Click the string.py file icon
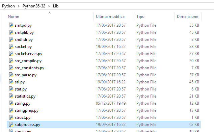The width and height of the screenshot is (214, 132). [x=11, y=103]
